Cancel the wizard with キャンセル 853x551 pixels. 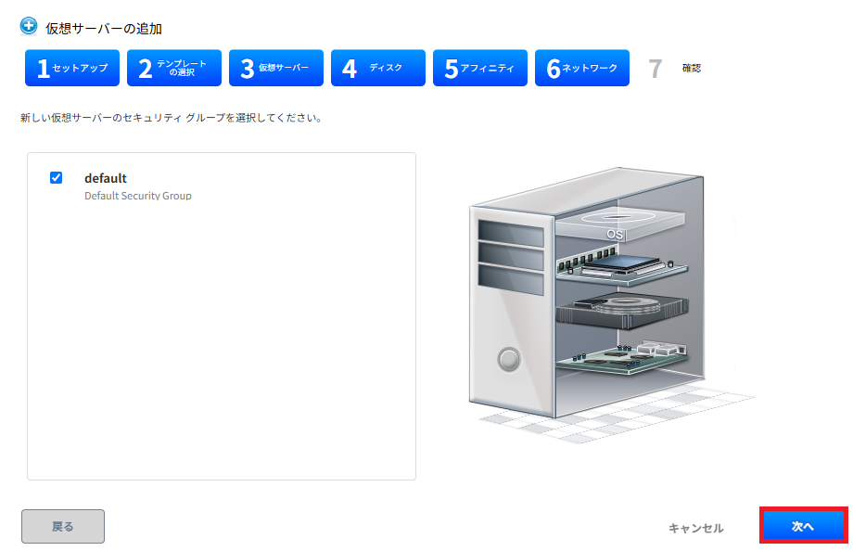pos(695,528)
